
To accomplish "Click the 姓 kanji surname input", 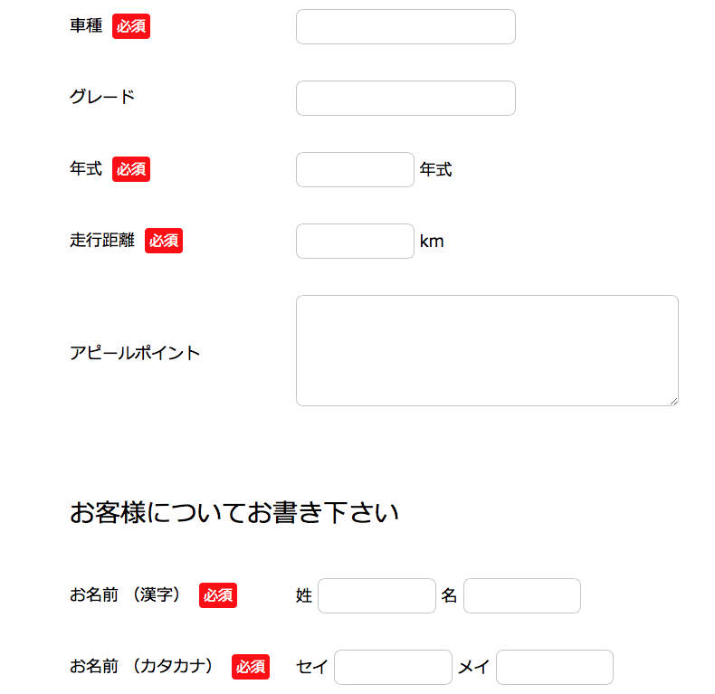I will [x=377, y=595].
